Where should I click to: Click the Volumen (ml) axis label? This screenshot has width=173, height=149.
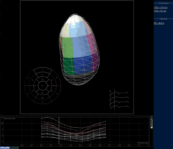10,118
